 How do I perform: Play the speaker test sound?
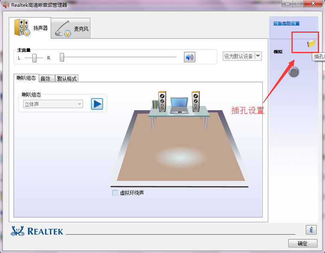97,104
